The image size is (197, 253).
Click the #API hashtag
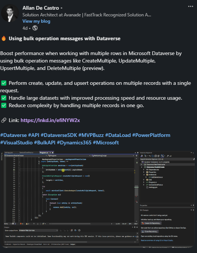click(x=34, y=135)
